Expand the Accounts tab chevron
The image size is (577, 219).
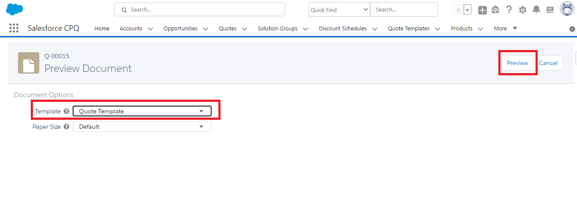[x=150, y=29]
